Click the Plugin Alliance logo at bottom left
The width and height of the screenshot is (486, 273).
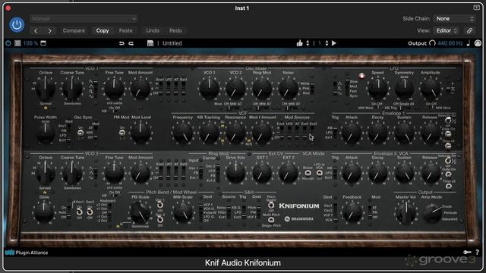click(x=27, y=253)
